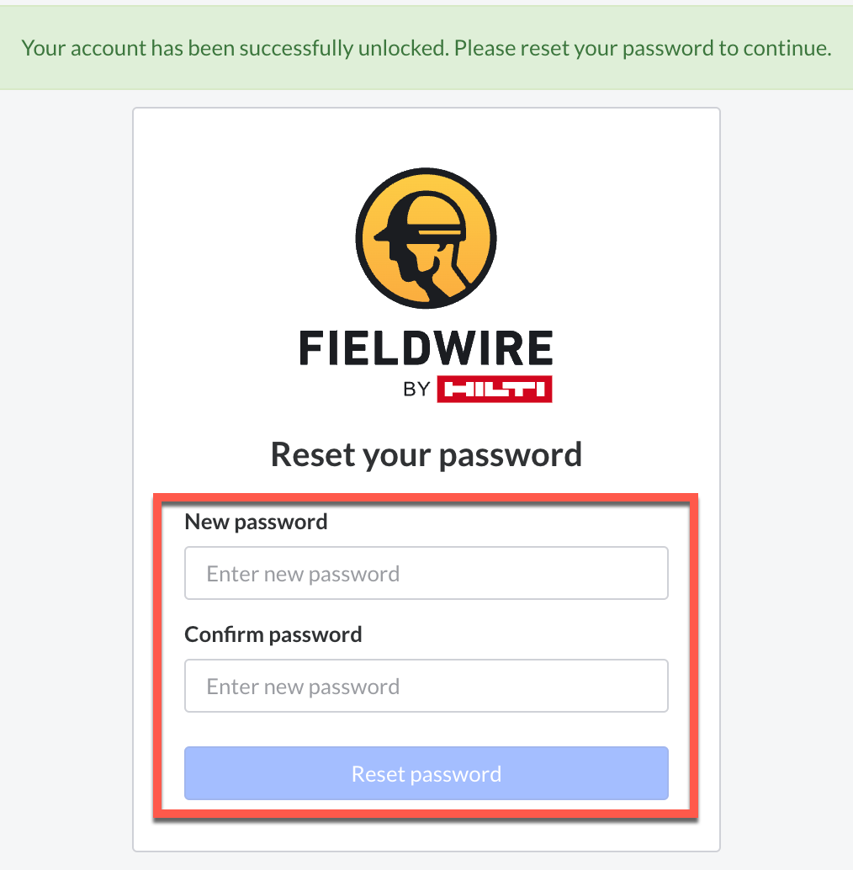Click the blue Reset password action button

[426, 772]
